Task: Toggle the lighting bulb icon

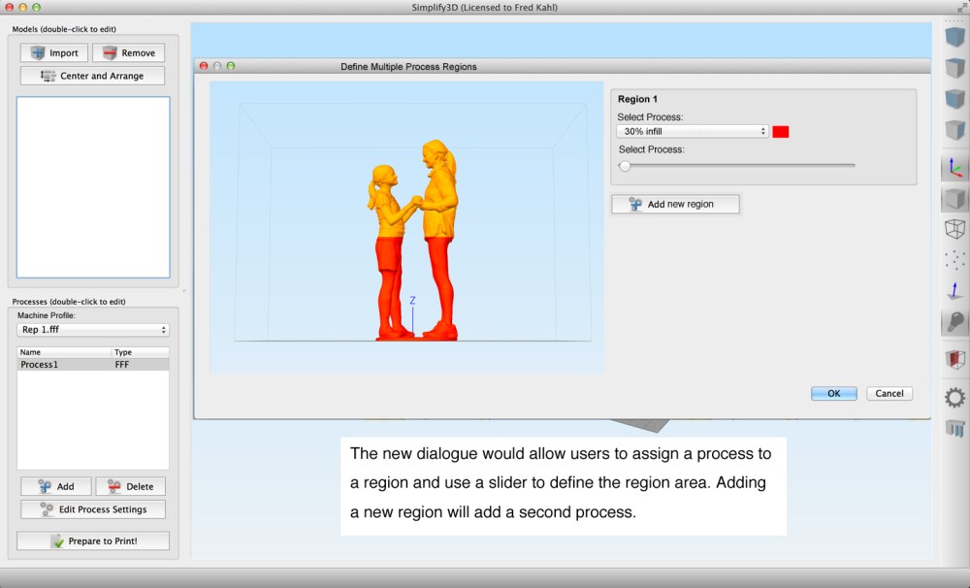Action: tap(955, 323)
